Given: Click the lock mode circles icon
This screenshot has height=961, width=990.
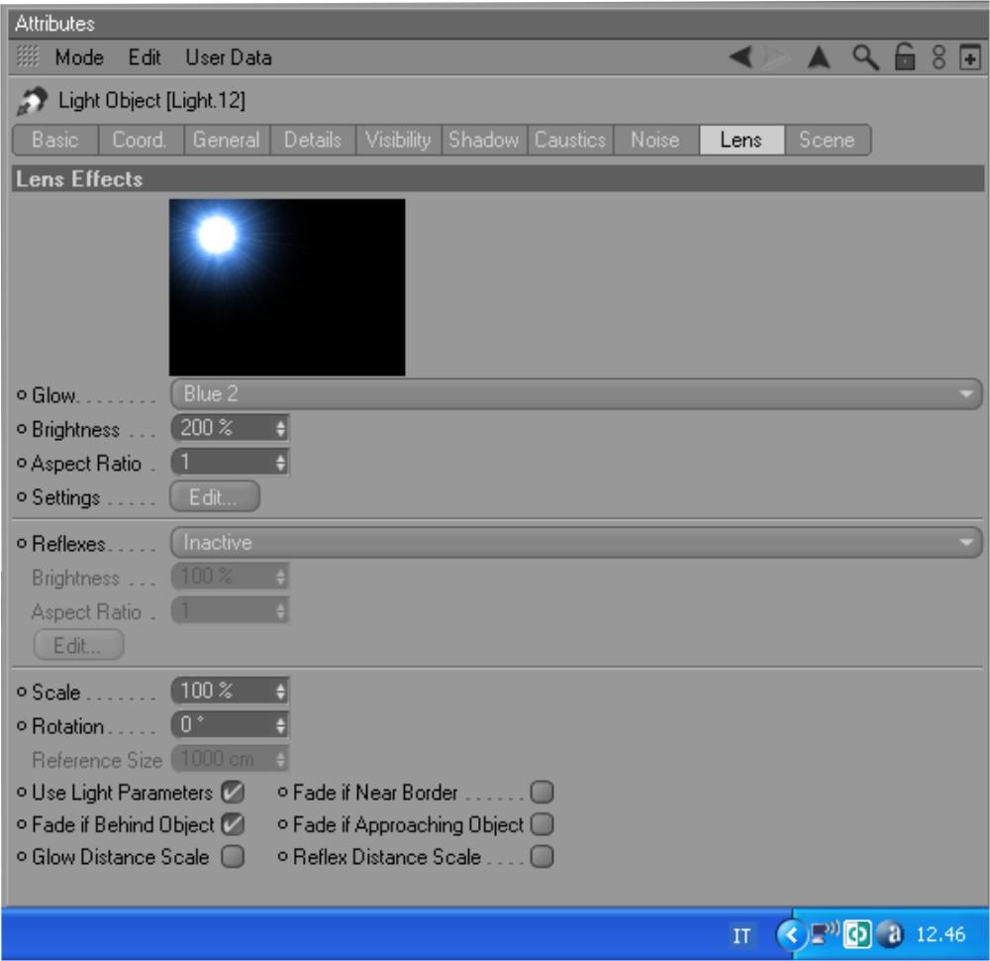Looking at the screenshot, I should coord(939,57).
